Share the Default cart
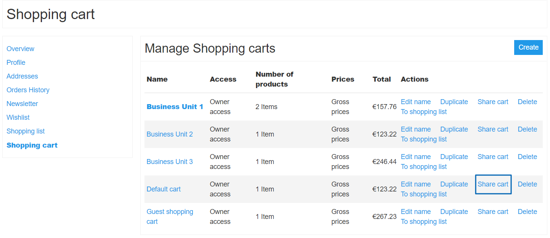Viewport: 550px width, 238px height. [493, 184]
